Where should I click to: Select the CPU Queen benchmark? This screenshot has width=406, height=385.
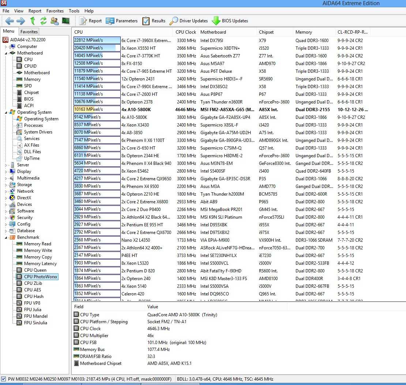tap(35, 270)
